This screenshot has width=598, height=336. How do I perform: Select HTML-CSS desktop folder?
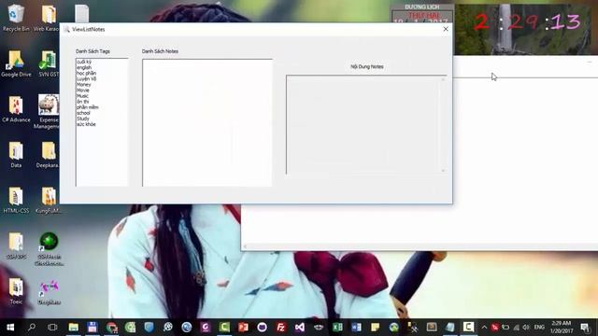click(16, 200)
